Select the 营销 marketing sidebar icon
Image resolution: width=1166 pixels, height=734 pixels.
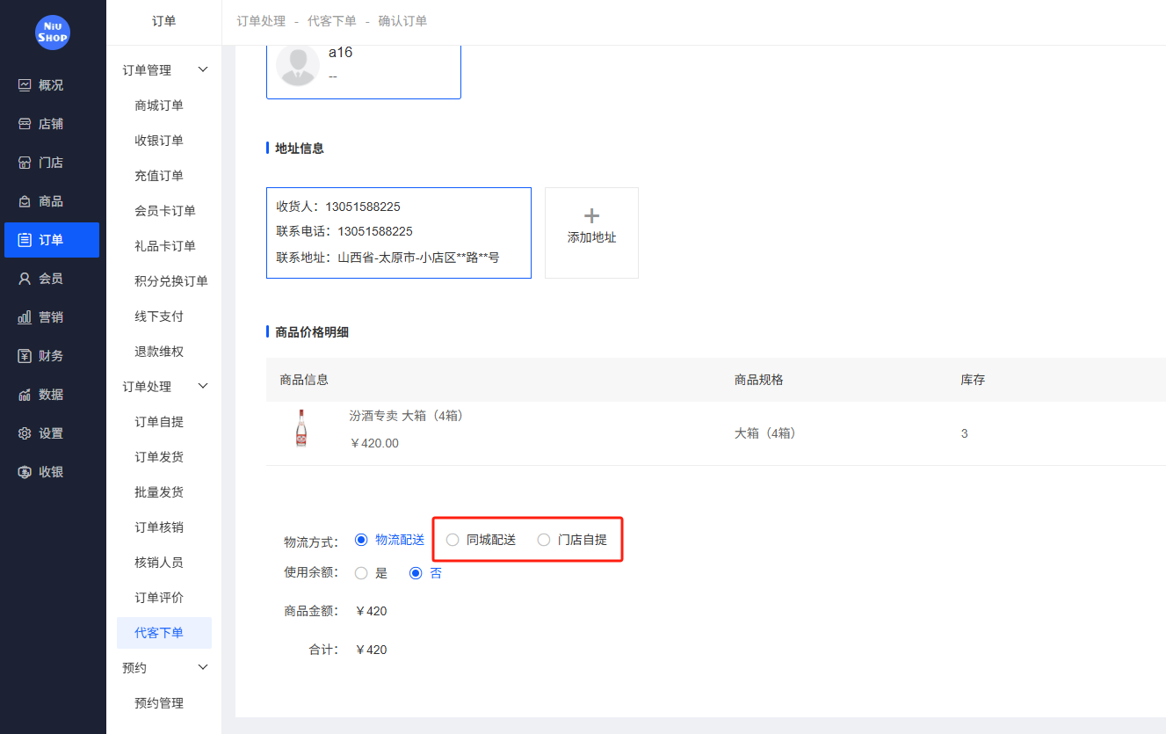coord(52,316)
